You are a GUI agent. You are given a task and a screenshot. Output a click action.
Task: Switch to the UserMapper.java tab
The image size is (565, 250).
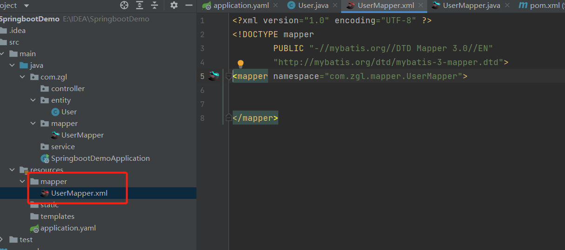point(471,6)
